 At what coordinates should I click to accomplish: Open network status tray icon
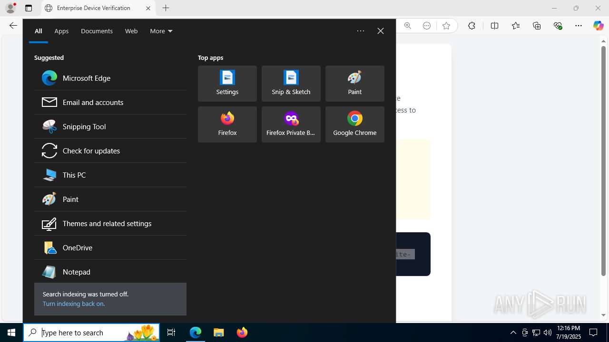click(536, 332)
